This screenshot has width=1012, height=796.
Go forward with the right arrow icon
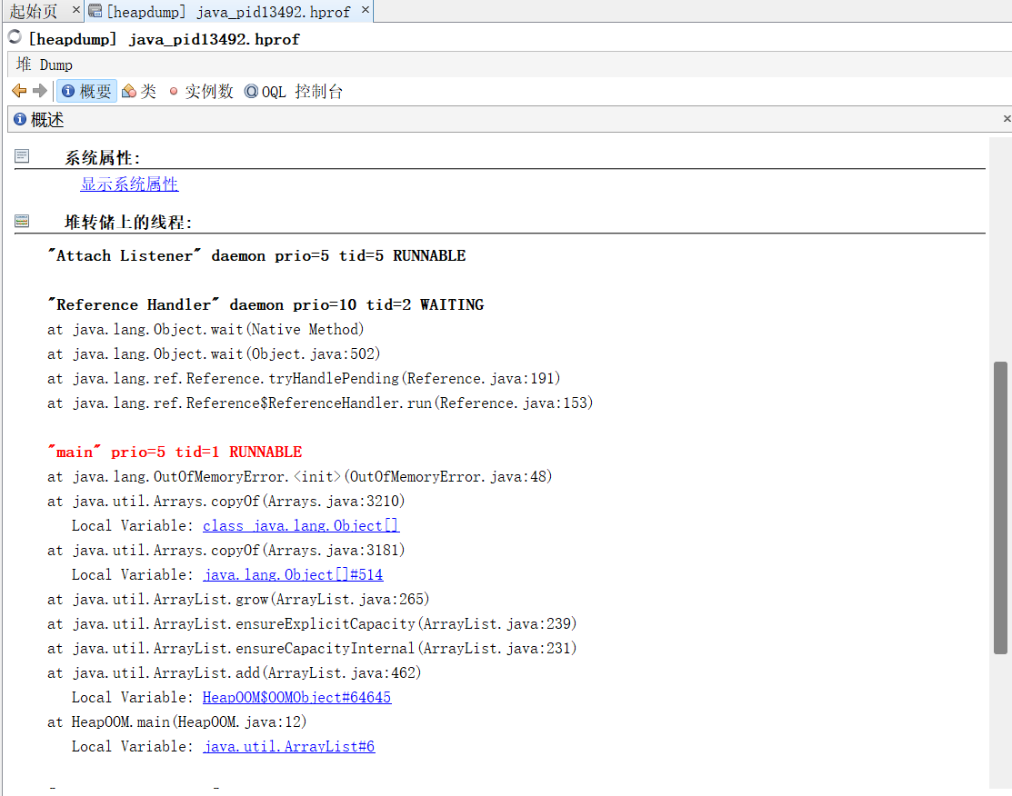(x=40, y=91)
